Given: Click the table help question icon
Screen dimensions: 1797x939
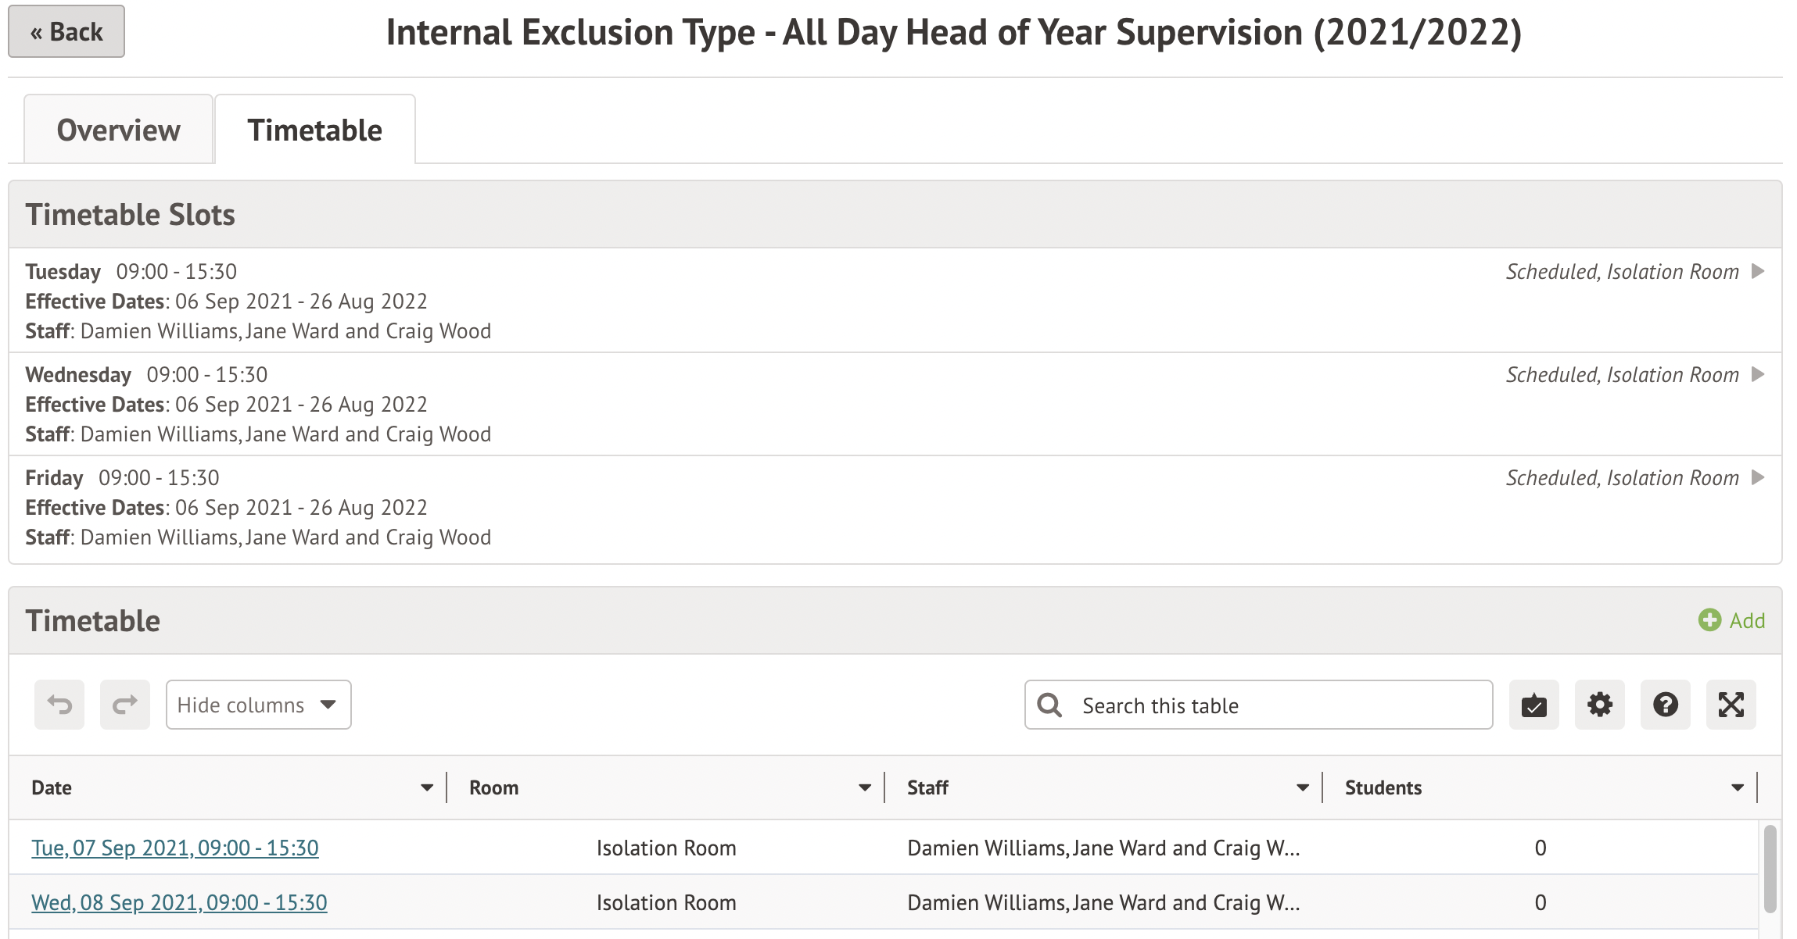Looking at the screenshot, I should tap(1665, 705).
